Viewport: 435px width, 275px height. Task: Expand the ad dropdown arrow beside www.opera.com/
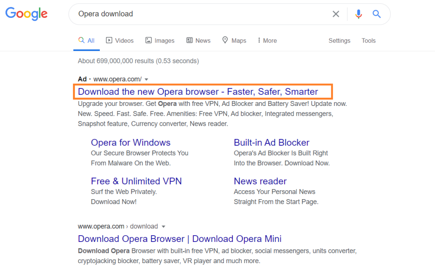(x=147, y=80)
